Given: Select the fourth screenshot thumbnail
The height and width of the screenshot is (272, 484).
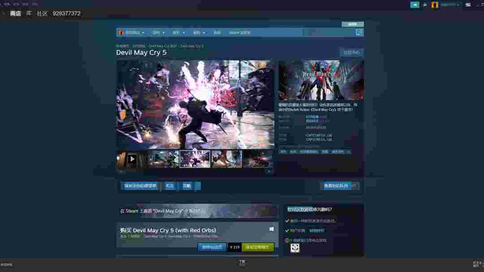Looking at the screenshot, I should (227, 159).
